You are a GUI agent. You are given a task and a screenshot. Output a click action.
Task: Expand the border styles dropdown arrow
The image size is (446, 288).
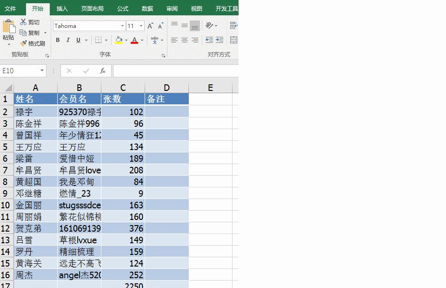[x=106, y=40]
